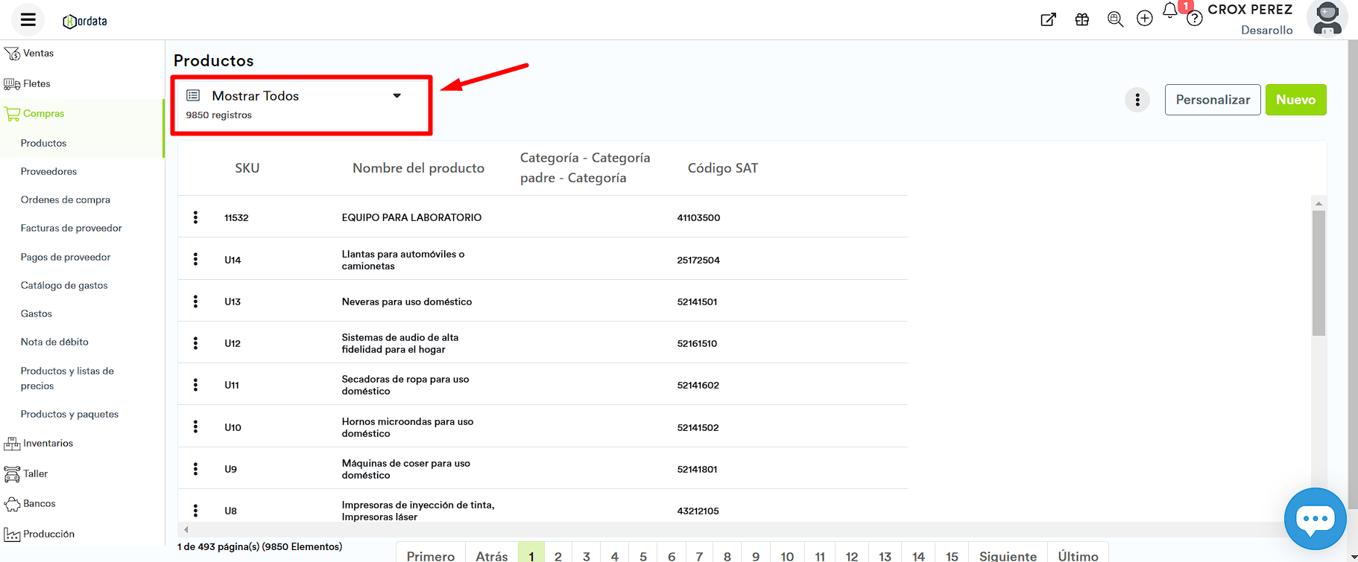Click the Nuevo button

click(1295, 100)
